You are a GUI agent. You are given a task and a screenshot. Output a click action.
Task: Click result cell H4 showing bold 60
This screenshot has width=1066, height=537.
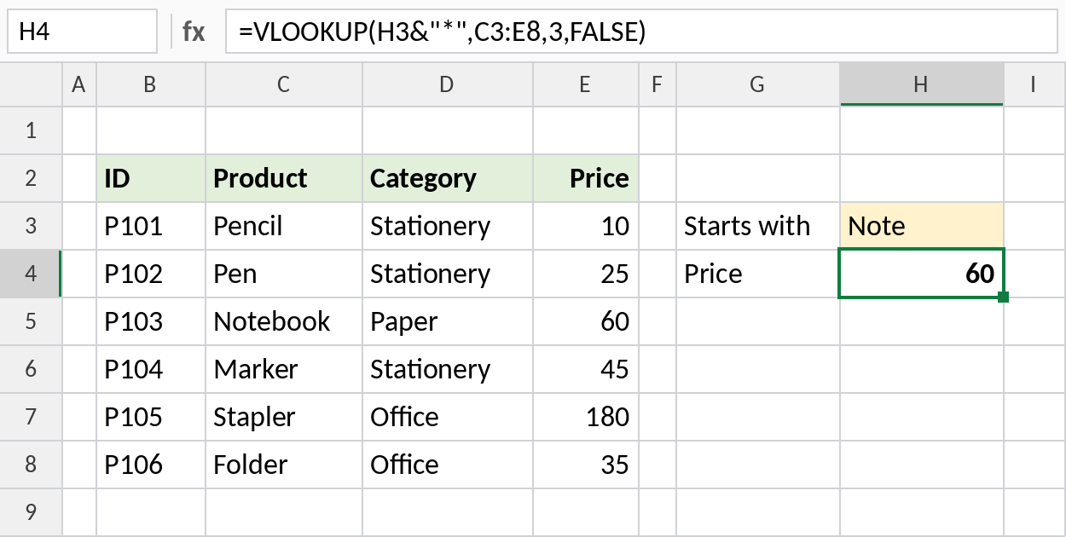[921, 274]
